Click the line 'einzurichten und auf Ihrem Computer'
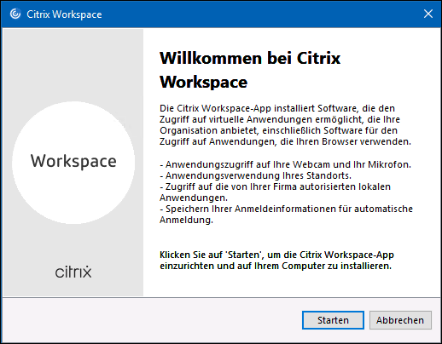Viewport: 442px width, 344px height. tap(276, 266)
